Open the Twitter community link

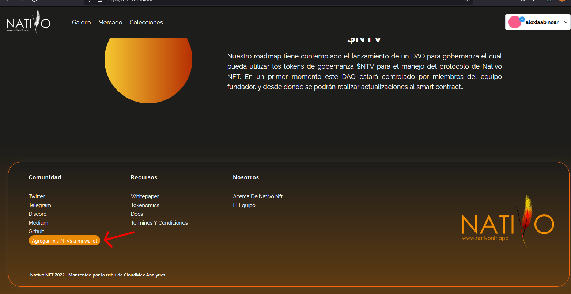point(37,196)
